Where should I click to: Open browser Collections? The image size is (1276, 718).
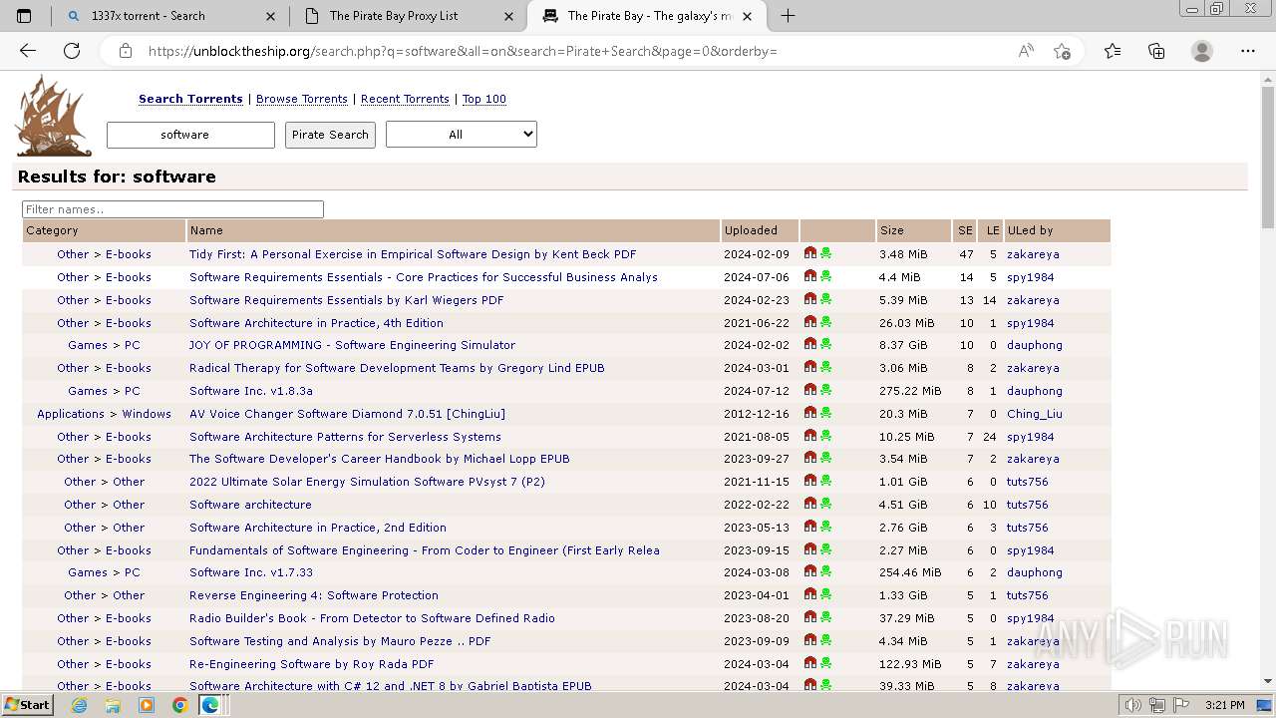coord(1156,51)
